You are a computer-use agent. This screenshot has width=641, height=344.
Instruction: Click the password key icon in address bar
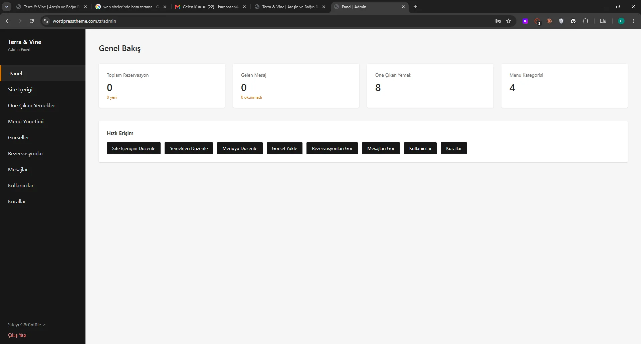[498, 21]
